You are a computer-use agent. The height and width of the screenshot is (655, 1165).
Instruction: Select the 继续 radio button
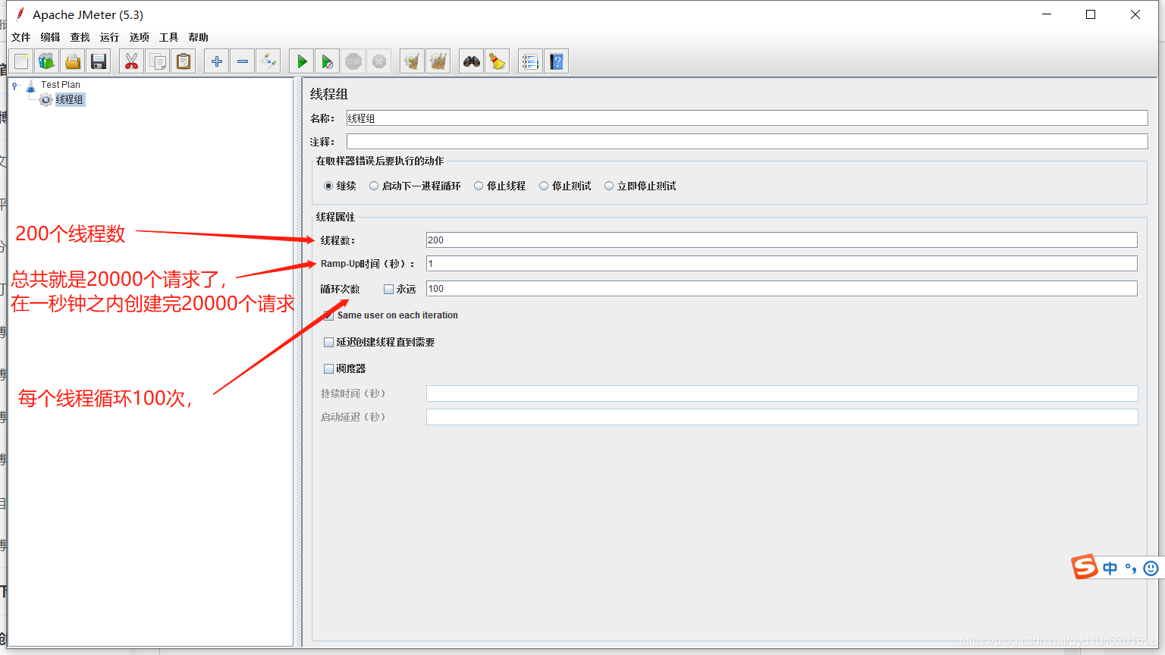click(328, 186)
